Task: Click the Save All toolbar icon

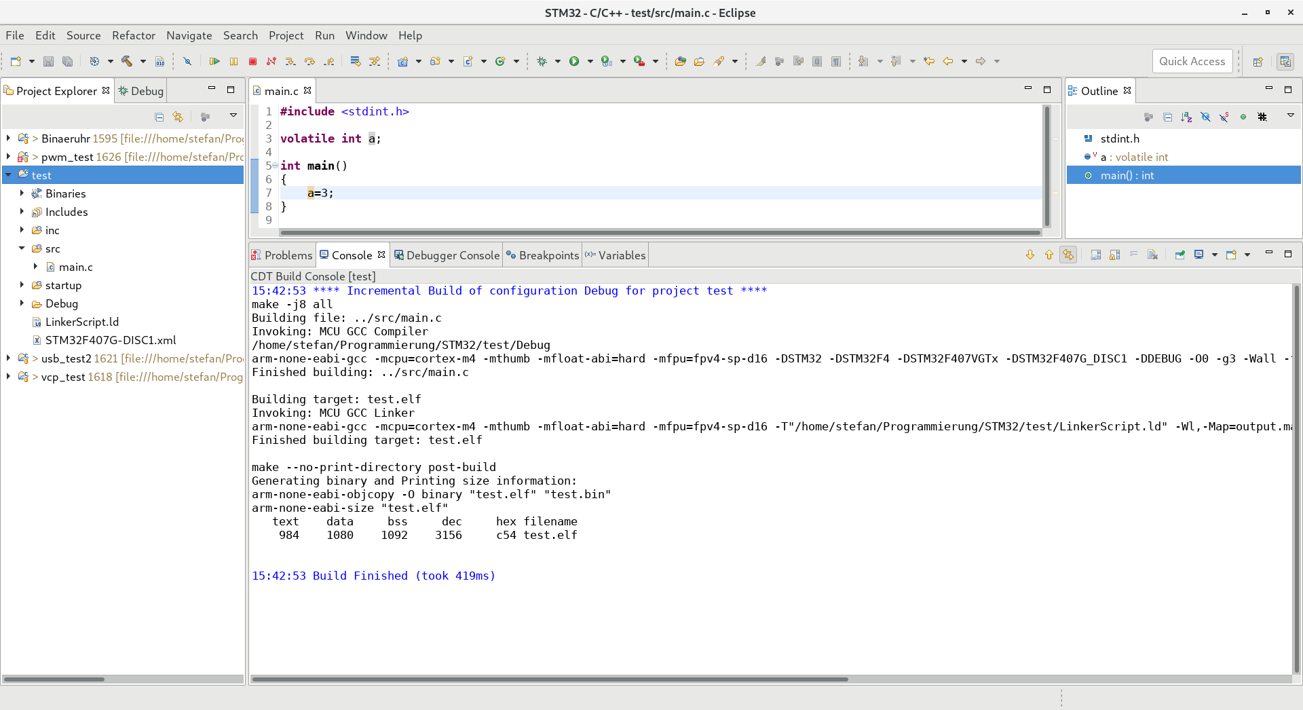Action: click(x=67, y=61)
